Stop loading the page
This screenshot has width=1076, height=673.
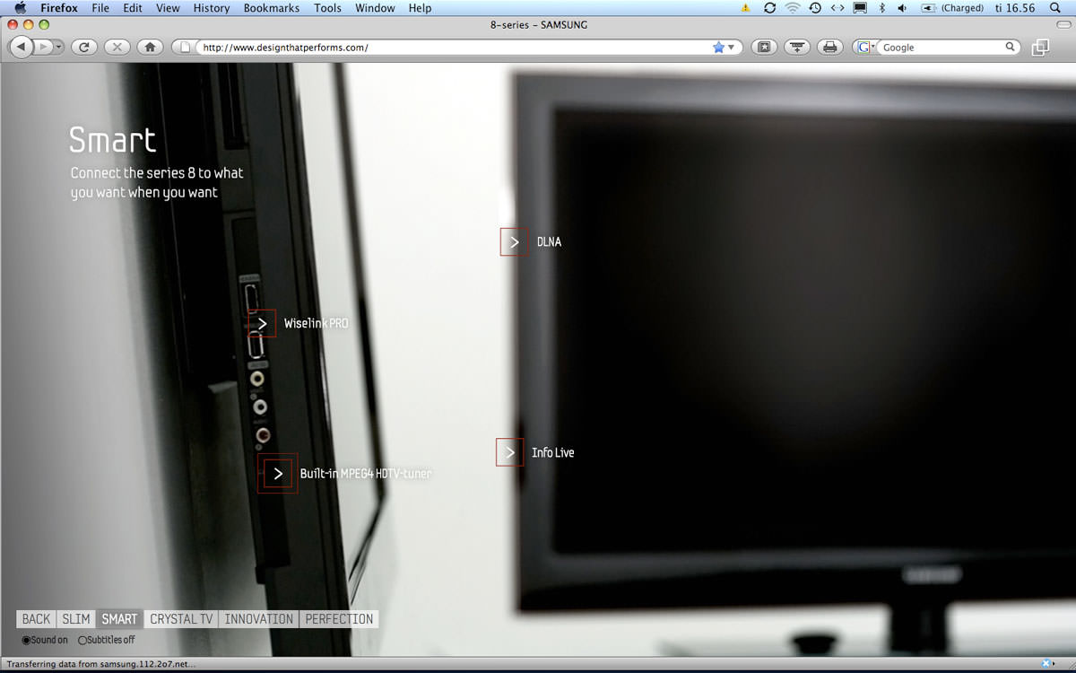117,47
